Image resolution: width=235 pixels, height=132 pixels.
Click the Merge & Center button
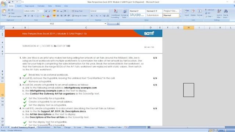tap(80, 16)
